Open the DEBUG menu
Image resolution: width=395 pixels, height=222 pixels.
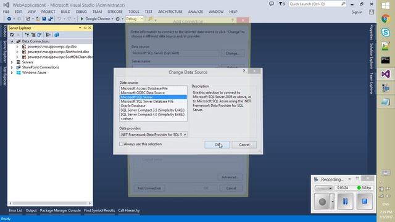81,12
